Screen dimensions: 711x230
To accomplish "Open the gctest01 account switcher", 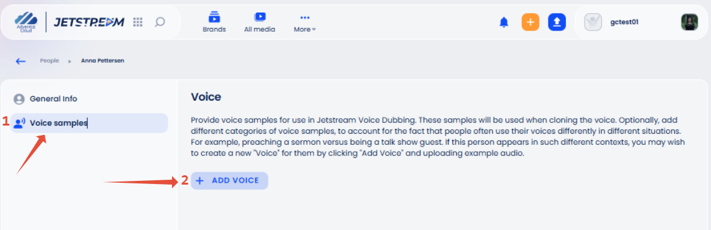I will click(624, 22).
